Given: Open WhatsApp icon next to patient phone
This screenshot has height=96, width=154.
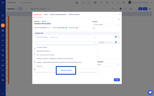Looking at the screenshot, I should [67, 28].
